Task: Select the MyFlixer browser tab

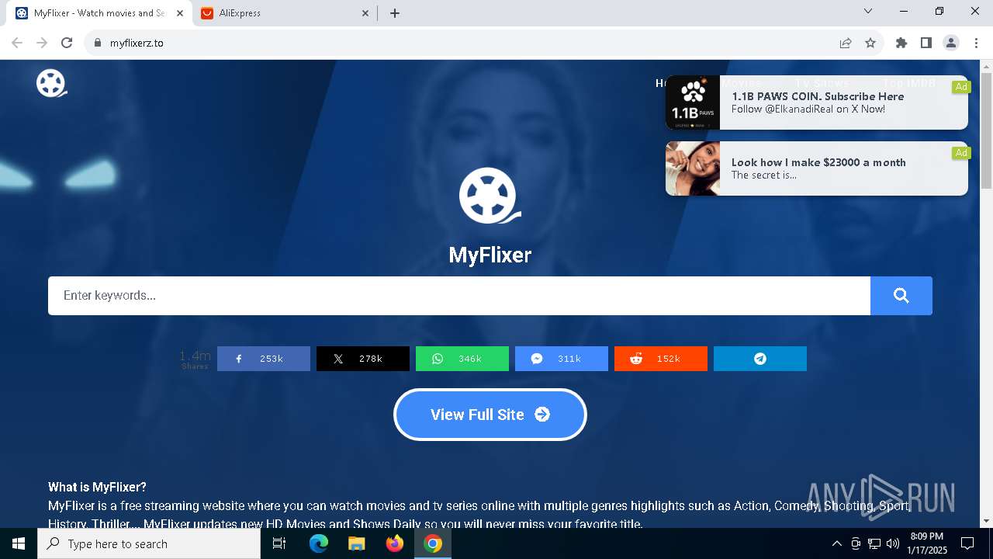Action: pos(99,13)
